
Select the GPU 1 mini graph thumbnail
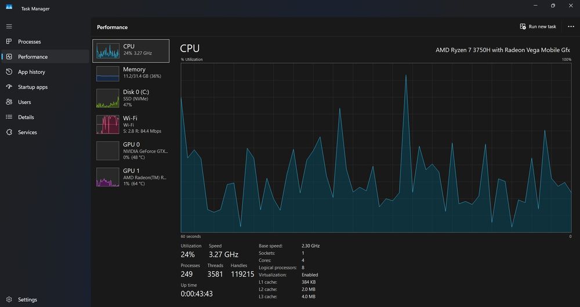[108, 177]
